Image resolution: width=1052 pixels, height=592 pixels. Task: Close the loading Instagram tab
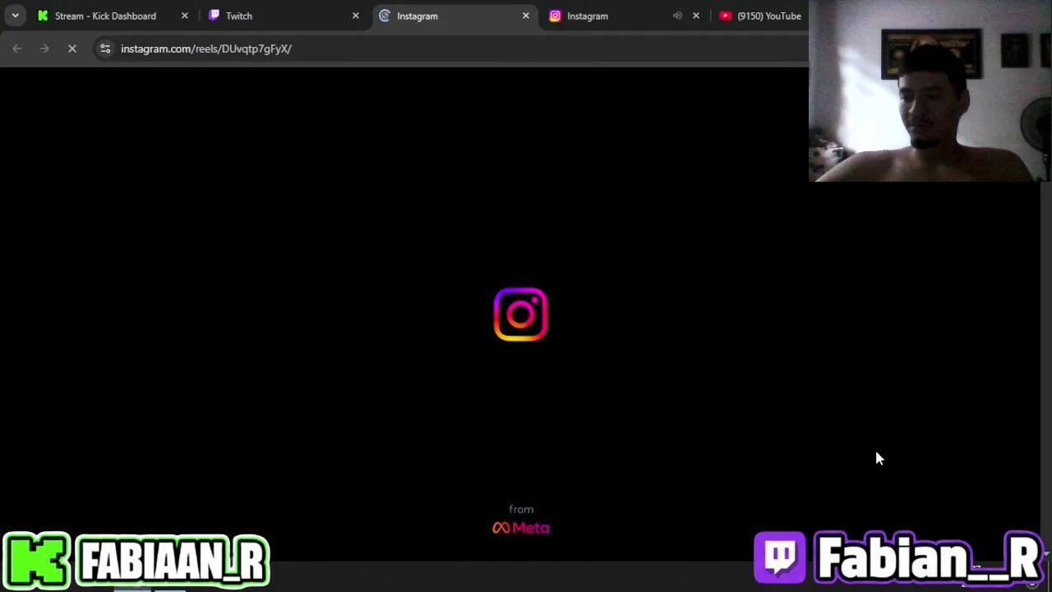(526, 16)
